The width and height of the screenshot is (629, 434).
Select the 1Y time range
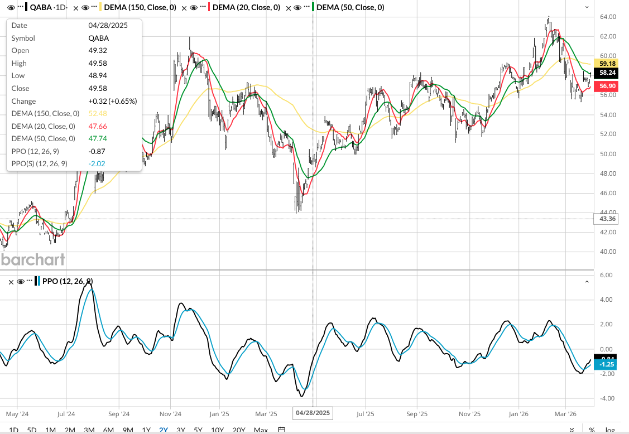(x=146, y=430)
